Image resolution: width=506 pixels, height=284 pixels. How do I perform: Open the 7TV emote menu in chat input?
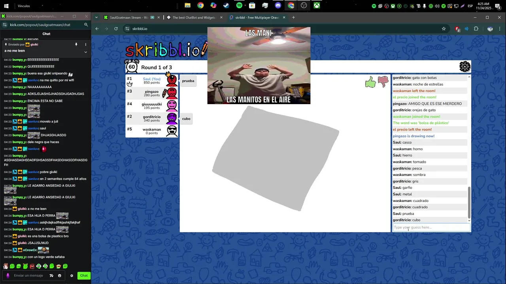(x=51, y=276)
